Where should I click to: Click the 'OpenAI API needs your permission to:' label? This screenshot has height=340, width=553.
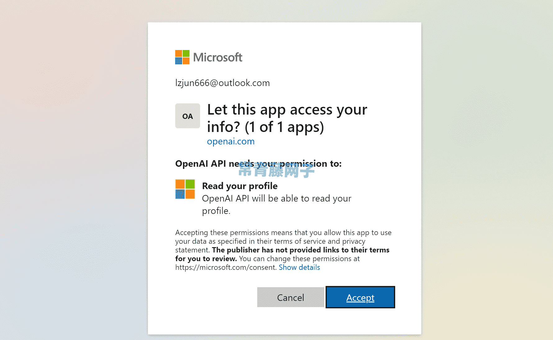[258, 164]
